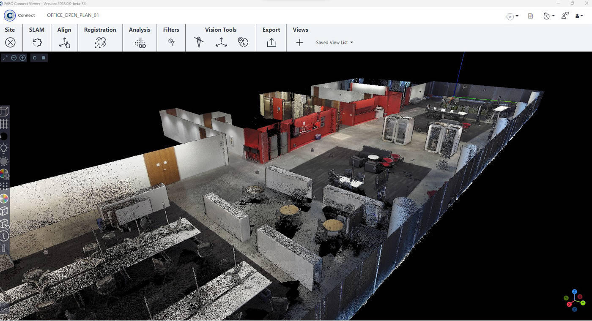Open the Site menu section
The image size is (592, 321).
pos(10,30)
